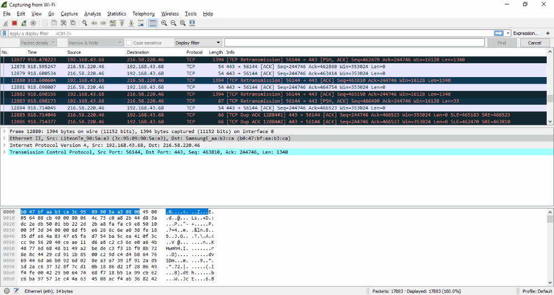Viewport: 554px width, 295px height.
Task: Go forward in packet history arrow
Action: click(x=103, y=23)
